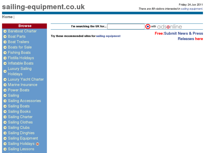Click the arrow icon beside Sailing Dinghies

coord(5,133)
